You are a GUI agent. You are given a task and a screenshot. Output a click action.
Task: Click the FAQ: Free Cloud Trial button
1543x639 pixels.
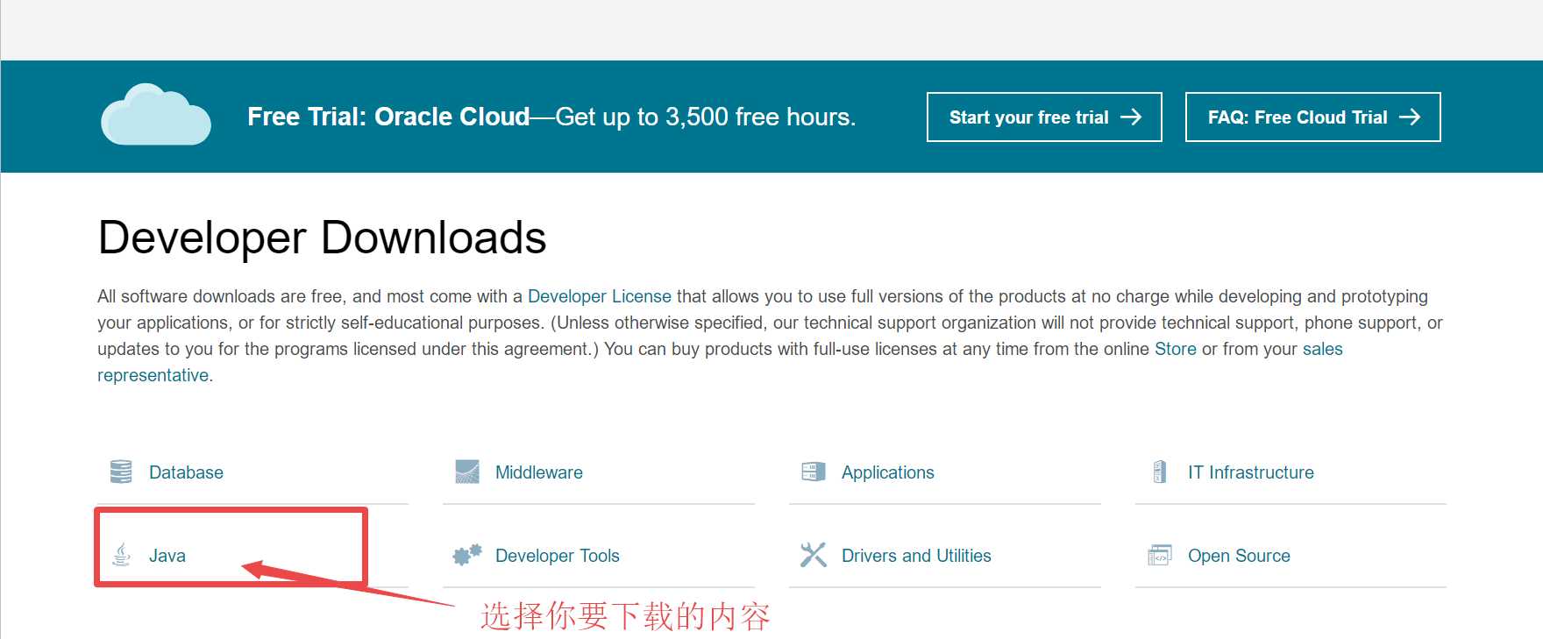[1312, 117]
